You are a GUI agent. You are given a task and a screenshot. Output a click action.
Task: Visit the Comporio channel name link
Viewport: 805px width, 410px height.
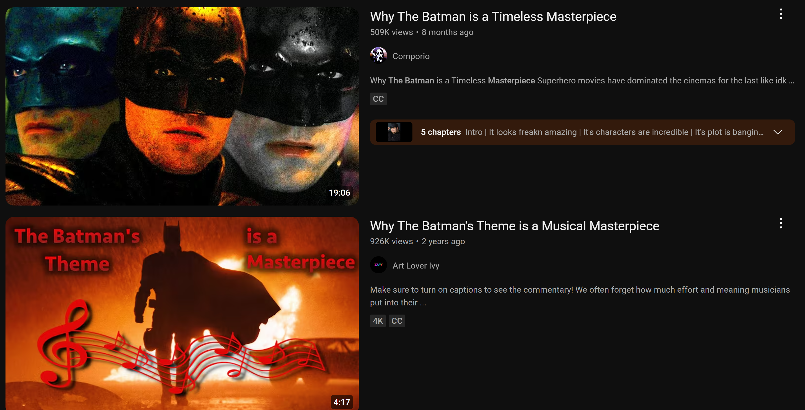411,56
